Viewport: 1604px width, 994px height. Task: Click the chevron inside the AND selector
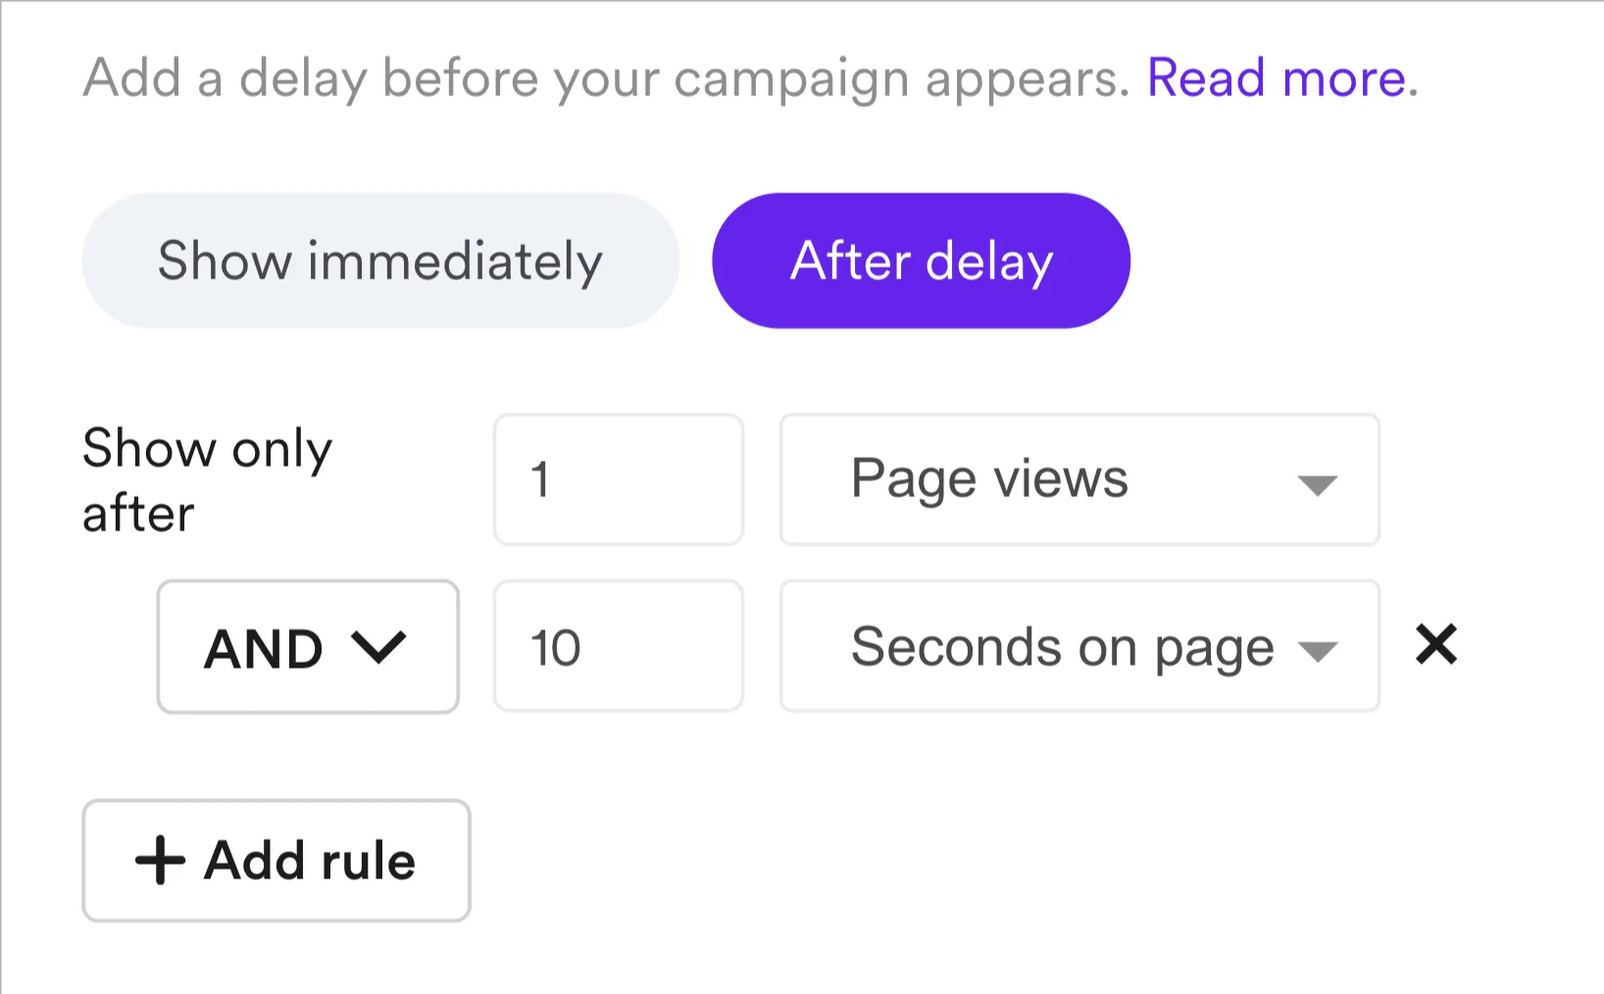(378, 647)
